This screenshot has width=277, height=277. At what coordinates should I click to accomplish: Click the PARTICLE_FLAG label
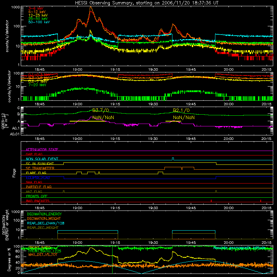(x=39, y=187)
